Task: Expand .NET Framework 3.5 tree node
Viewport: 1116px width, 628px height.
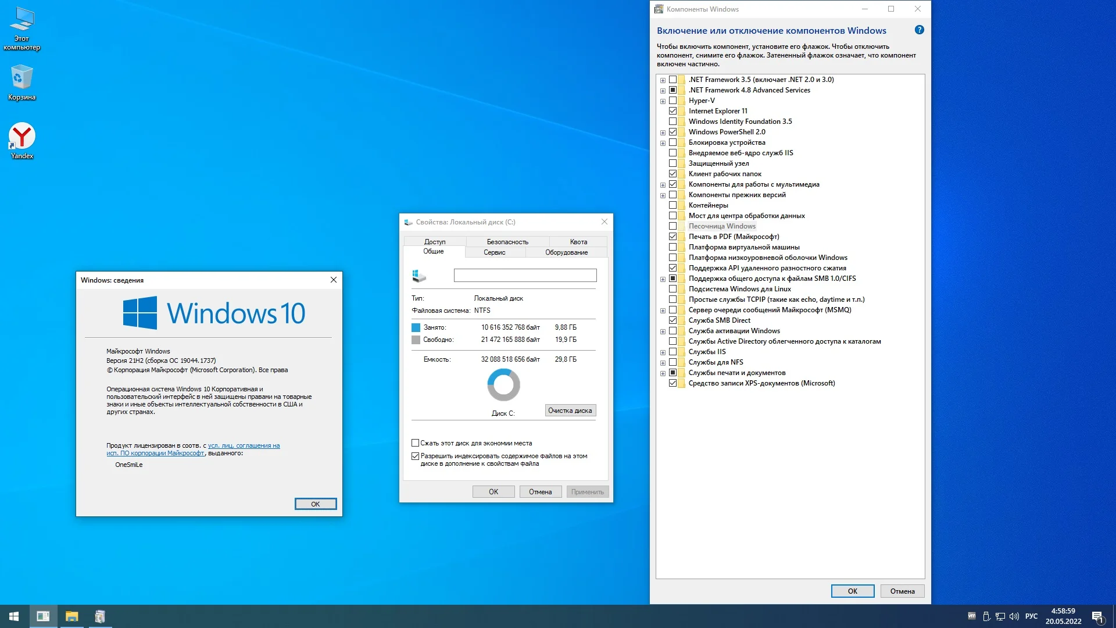Action: click(663, 80)
